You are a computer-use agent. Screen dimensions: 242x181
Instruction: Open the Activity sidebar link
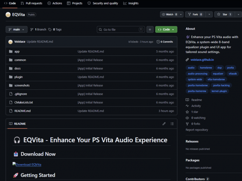point(193,106)
